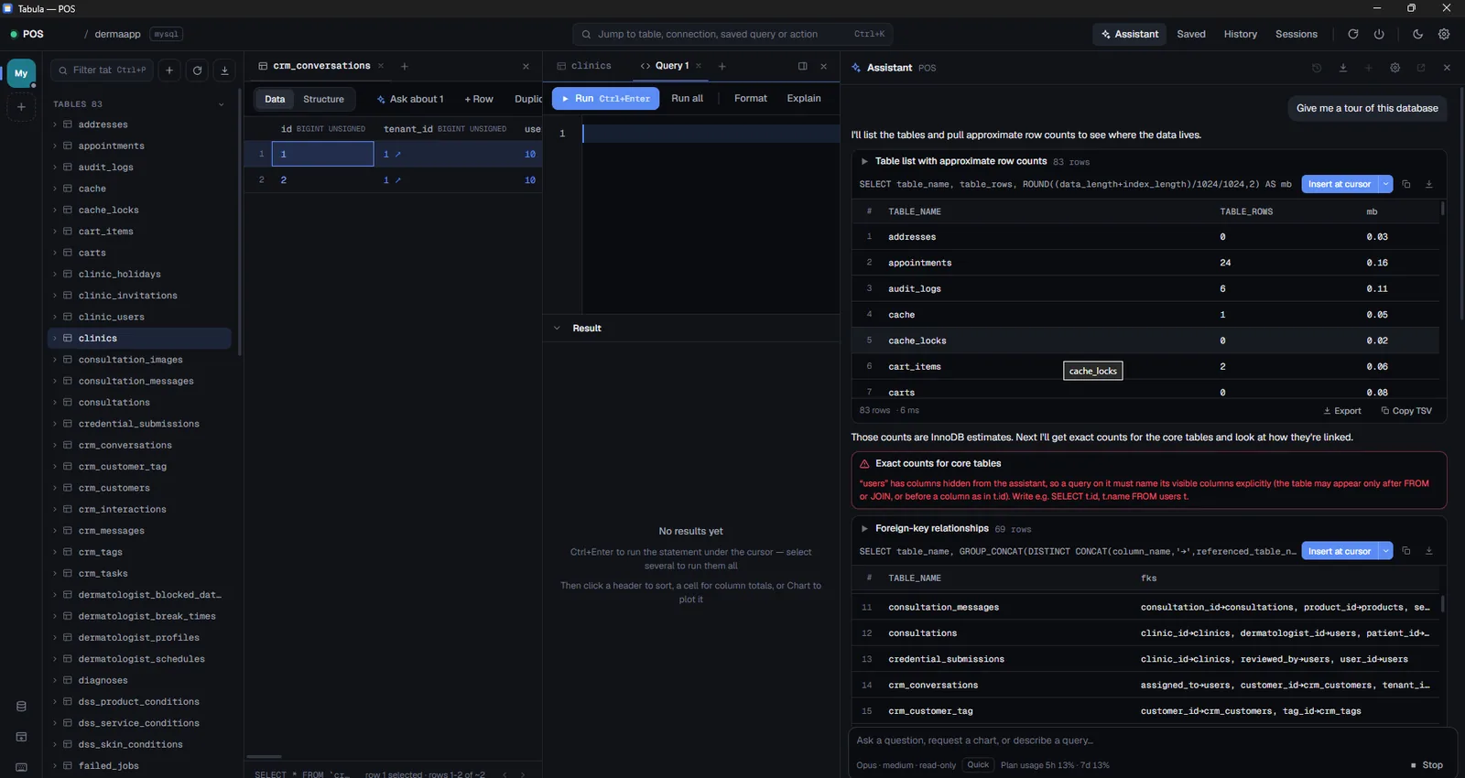
Task: Open the Saved queries menu
Action: coord(1190,35)
